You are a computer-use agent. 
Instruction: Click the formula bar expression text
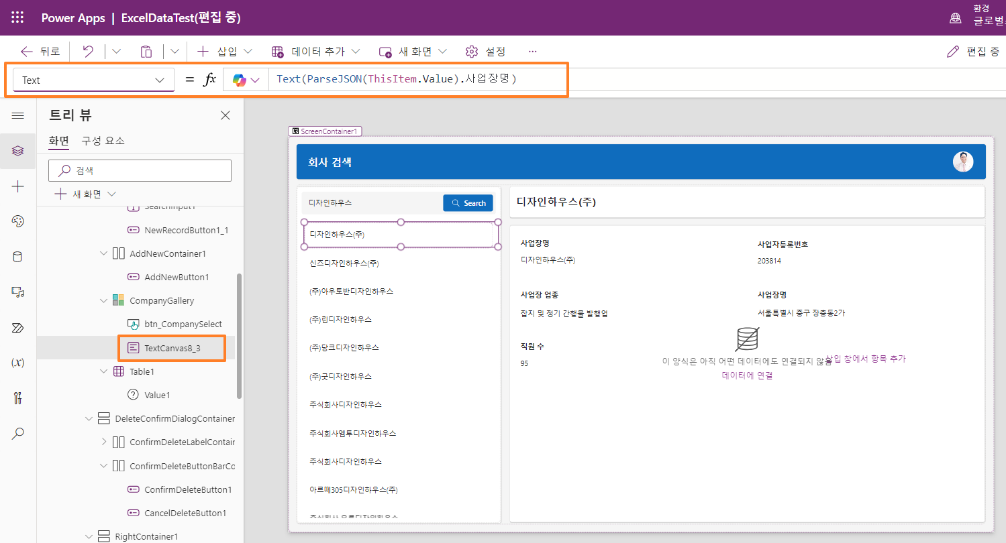397,79
